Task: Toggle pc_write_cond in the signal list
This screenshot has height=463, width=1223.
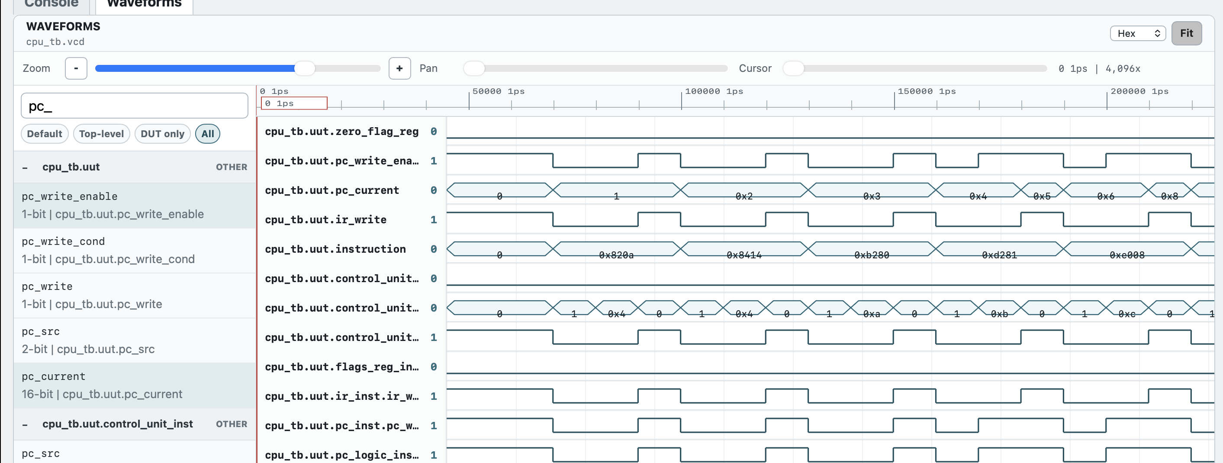Action: tap(135, 250)
